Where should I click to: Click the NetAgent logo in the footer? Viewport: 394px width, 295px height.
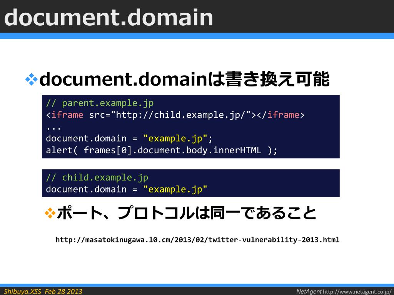coord(309,292)
